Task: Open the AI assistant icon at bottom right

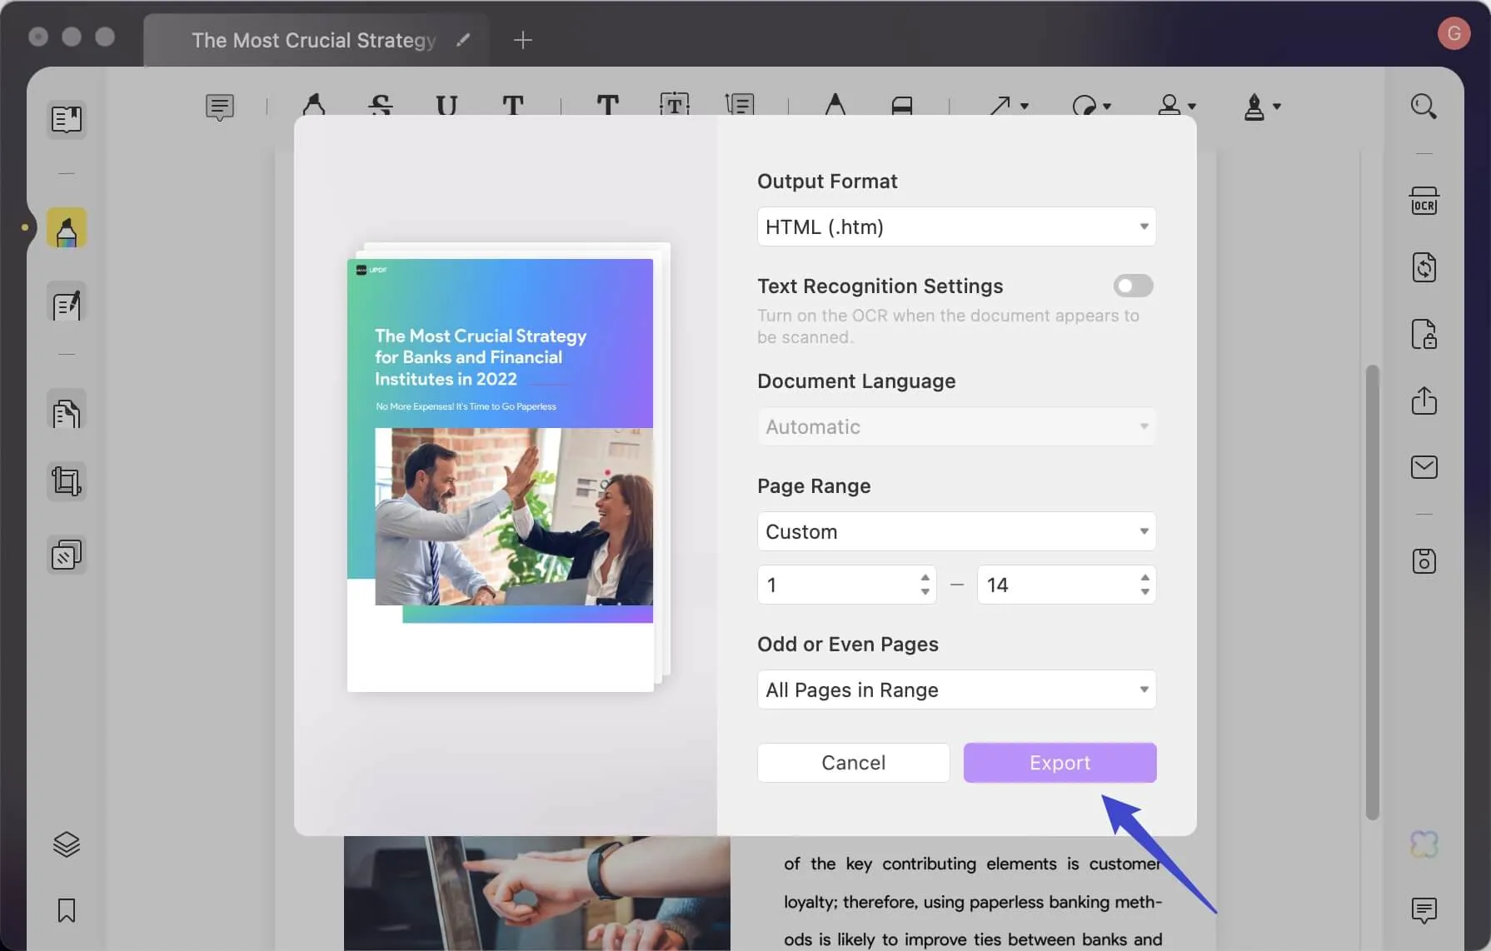Action: pos(1424,844)
